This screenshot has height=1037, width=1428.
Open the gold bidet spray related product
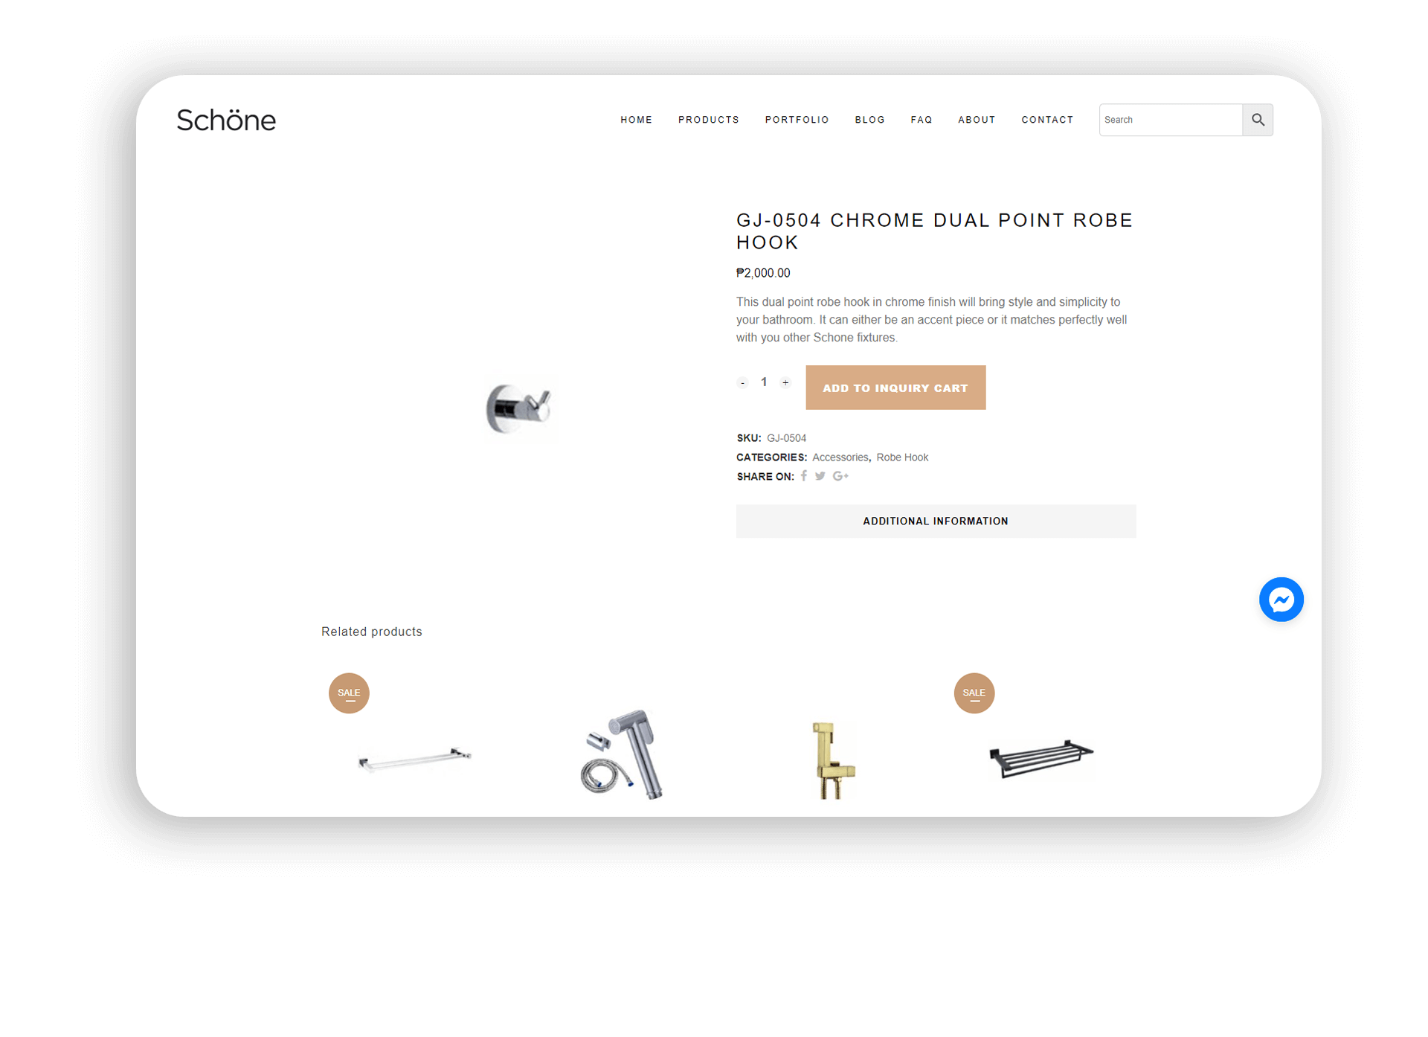tap(833, 760)
